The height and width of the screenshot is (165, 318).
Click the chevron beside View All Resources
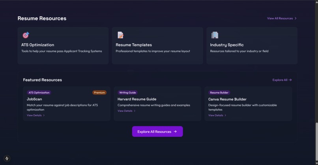click(296, 19)
